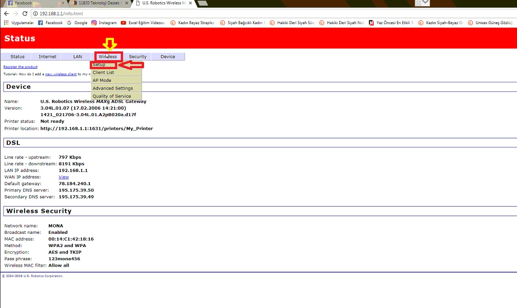517x308 pixels.
Task: Open Advanced Settings from Wireless menu
Action: pos(113,88)
